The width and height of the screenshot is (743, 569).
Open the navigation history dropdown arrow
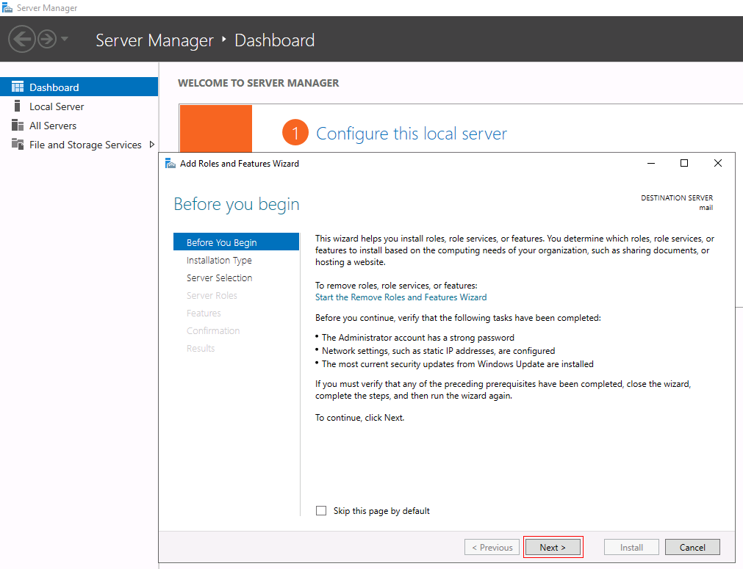[x=65, y=39]
